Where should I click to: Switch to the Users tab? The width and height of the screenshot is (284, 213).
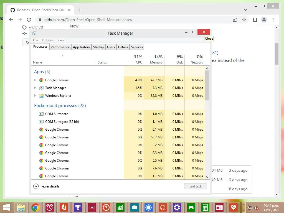(x=111, y=47)
